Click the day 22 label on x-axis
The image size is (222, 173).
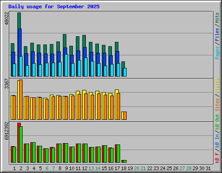click(150, 168)
